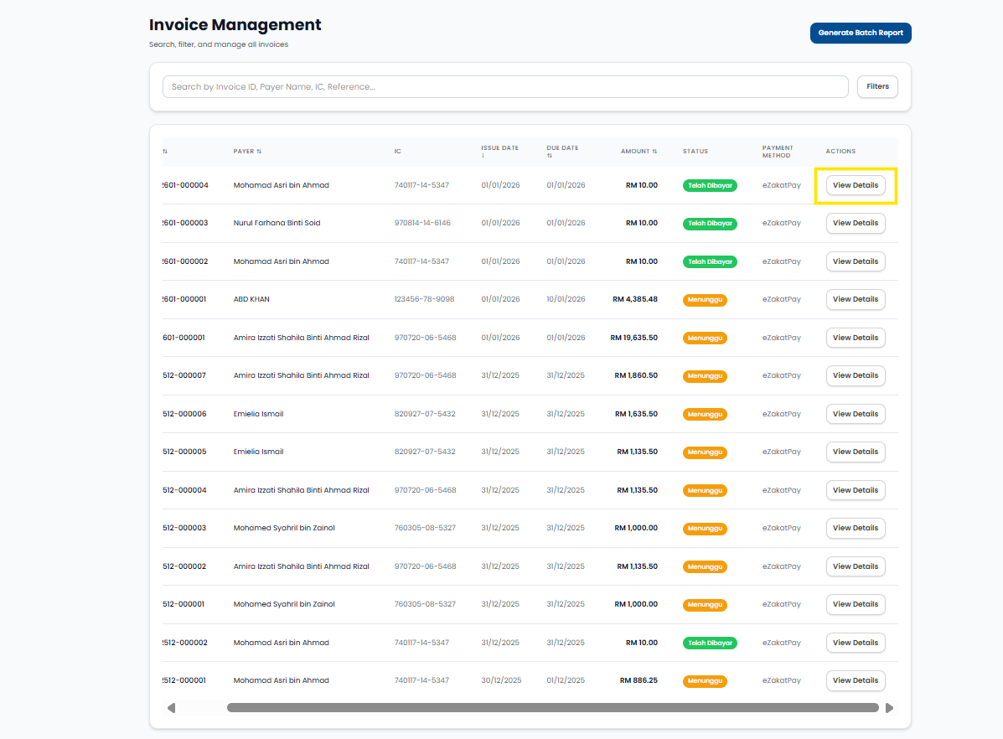View details for ABD KHAN invoice
The image size is (1003, 739).
856,299
